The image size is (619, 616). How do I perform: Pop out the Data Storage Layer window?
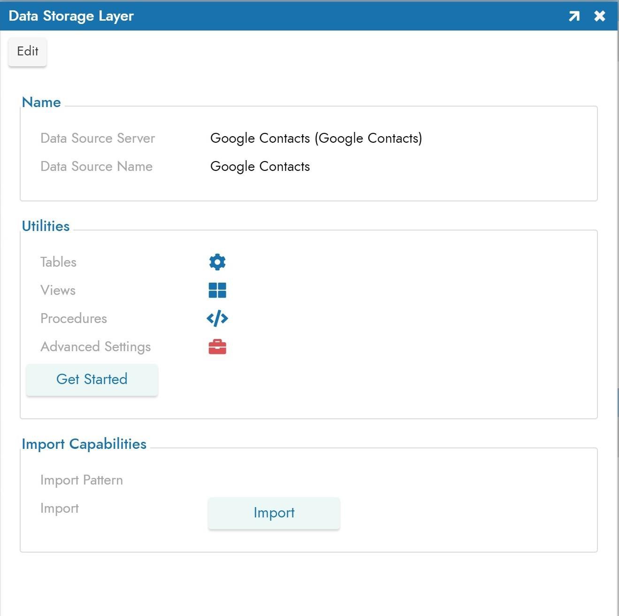pyautogui.click(x=574, y=16)
